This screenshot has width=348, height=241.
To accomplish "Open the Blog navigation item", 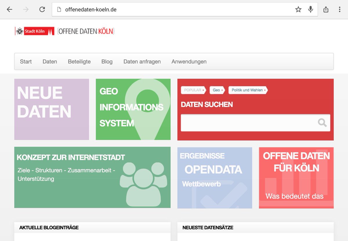I will tap(107, 62).
